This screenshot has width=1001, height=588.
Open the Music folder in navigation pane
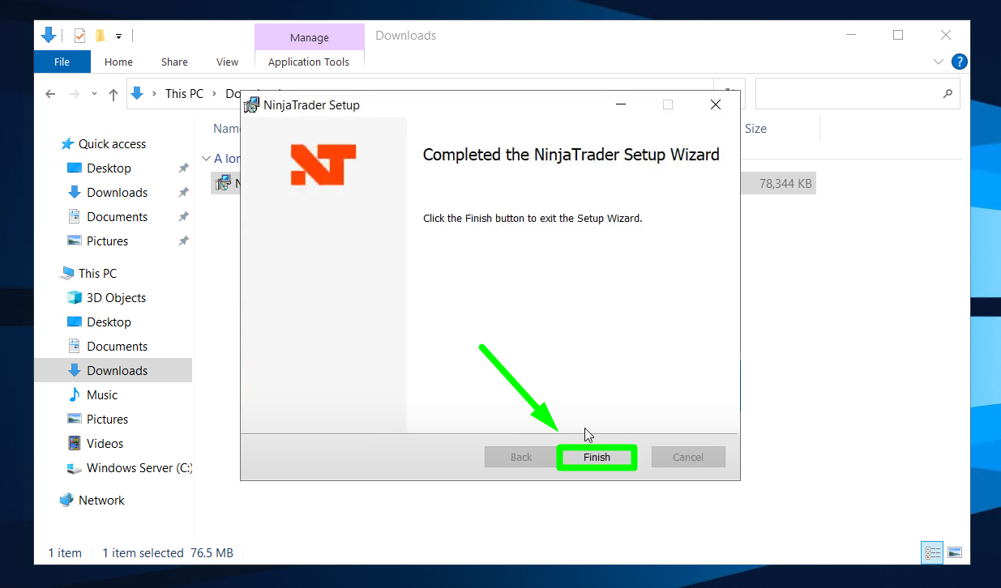tap(102, 394)
